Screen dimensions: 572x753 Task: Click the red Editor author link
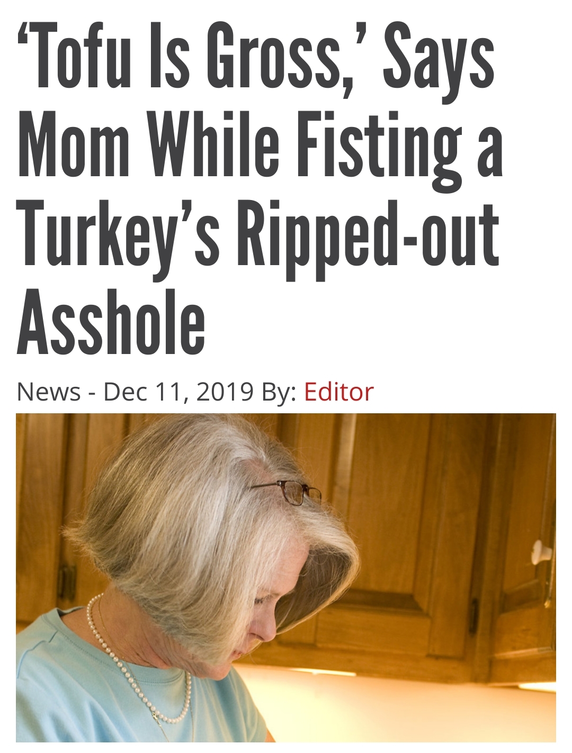pos(338,392)
